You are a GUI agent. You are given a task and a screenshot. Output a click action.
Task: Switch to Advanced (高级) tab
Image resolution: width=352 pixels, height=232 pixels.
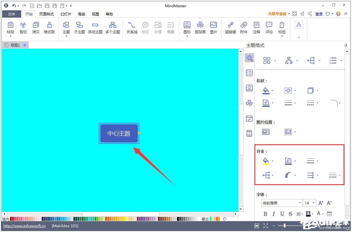pos(82,14)
